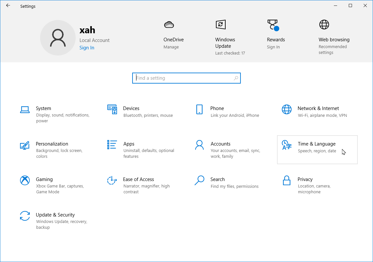Click the Devices keyboard and speaker icon
Screen dimensions: 373x262
[x=112, y=109]
